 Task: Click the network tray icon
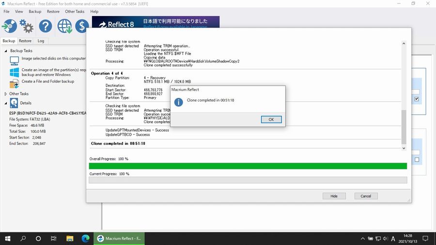point(378,239)
